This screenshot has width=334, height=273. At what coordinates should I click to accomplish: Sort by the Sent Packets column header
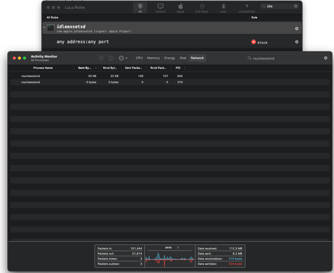133,68
